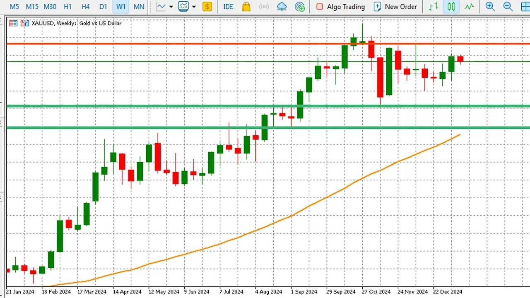Click the '4 Aug 2024' date label
The image size is (530, 298).
(268, 292)
